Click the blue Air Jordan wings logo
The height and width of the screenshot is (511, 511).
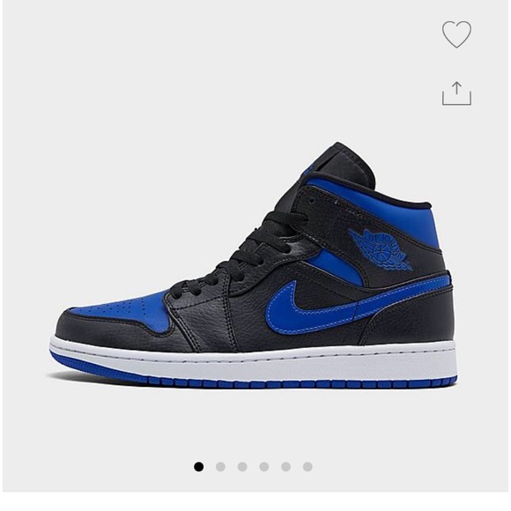[380, 249]
